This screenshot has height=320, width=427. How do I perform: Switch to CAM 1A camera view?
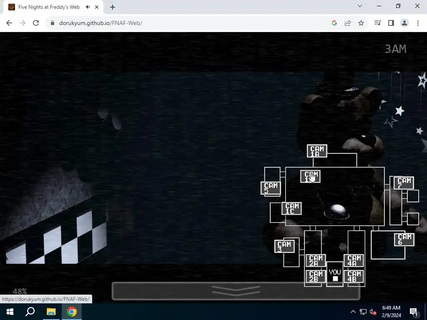(x=317, y=151)
